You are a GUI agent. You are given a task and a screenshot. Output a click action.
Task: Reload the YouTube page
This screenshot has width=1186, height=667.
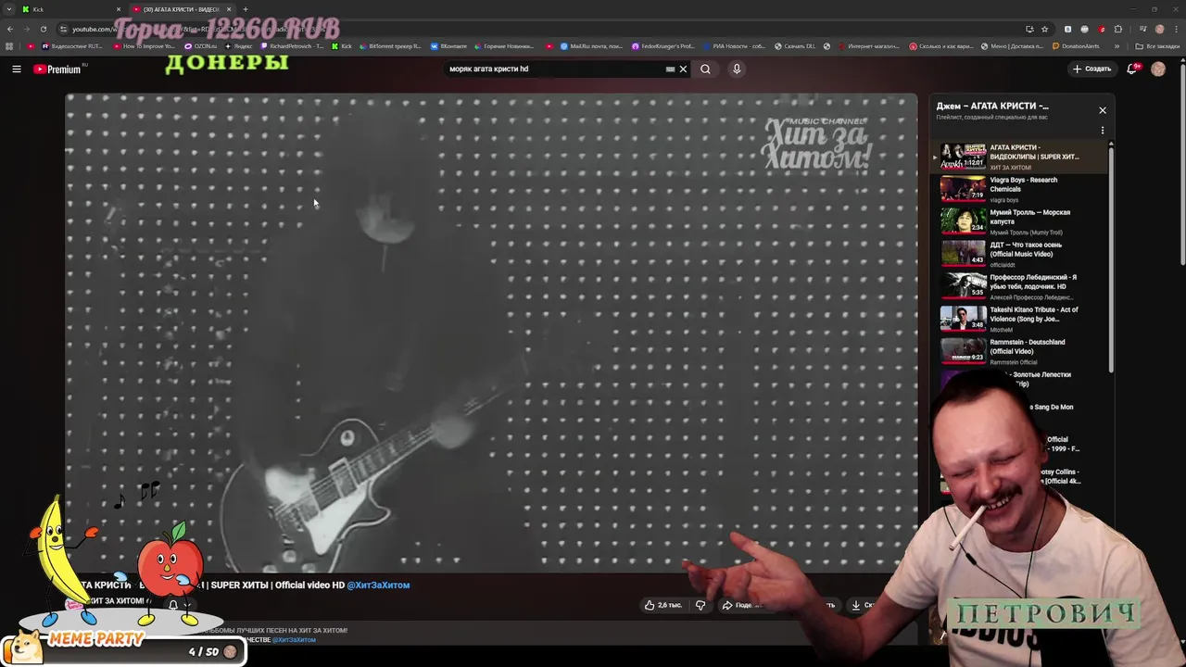[43, 29]
